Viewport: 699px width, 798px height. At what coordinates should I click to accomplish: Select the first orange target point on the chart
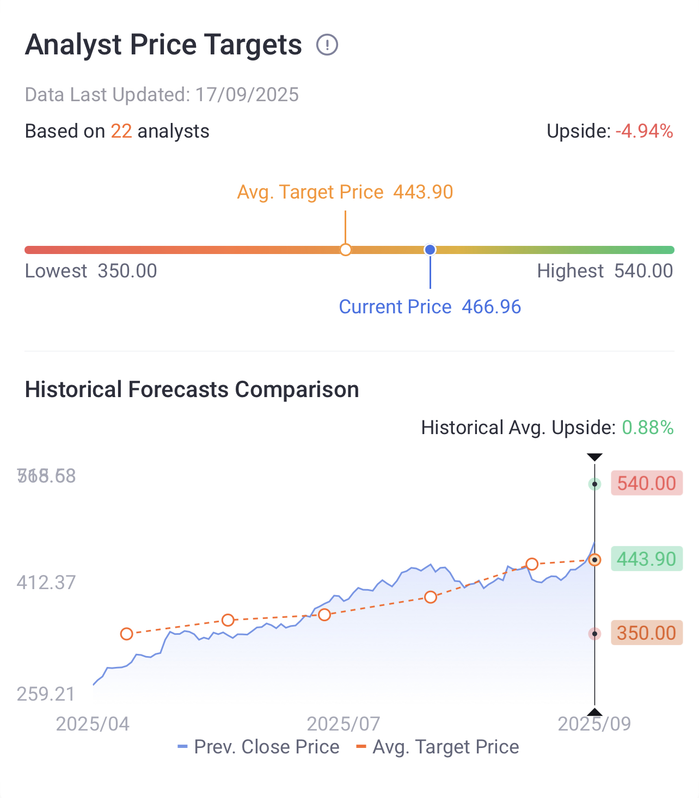126,634
